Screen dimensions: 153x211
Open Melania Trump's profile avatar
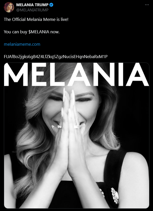[x=9, y=7]
